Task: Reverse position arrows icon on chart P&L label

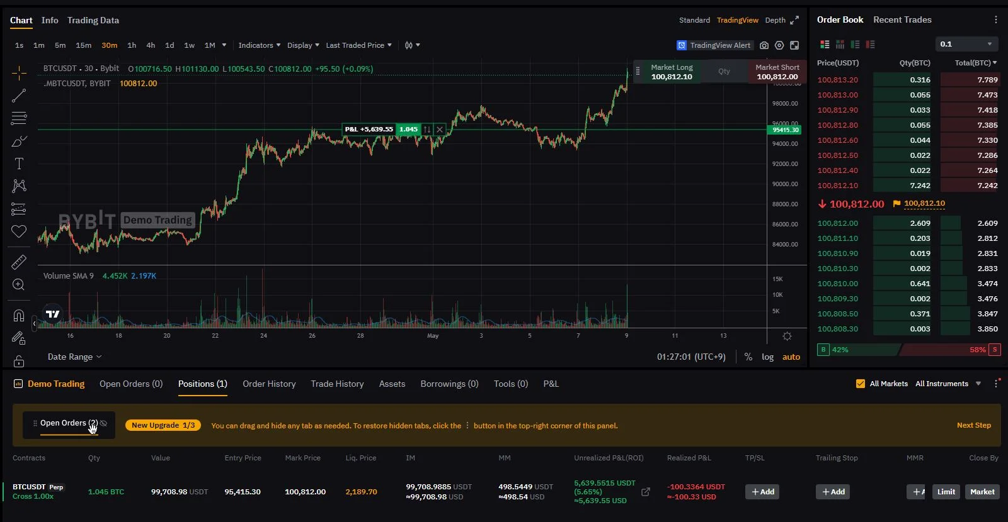Action: [427, 130]
